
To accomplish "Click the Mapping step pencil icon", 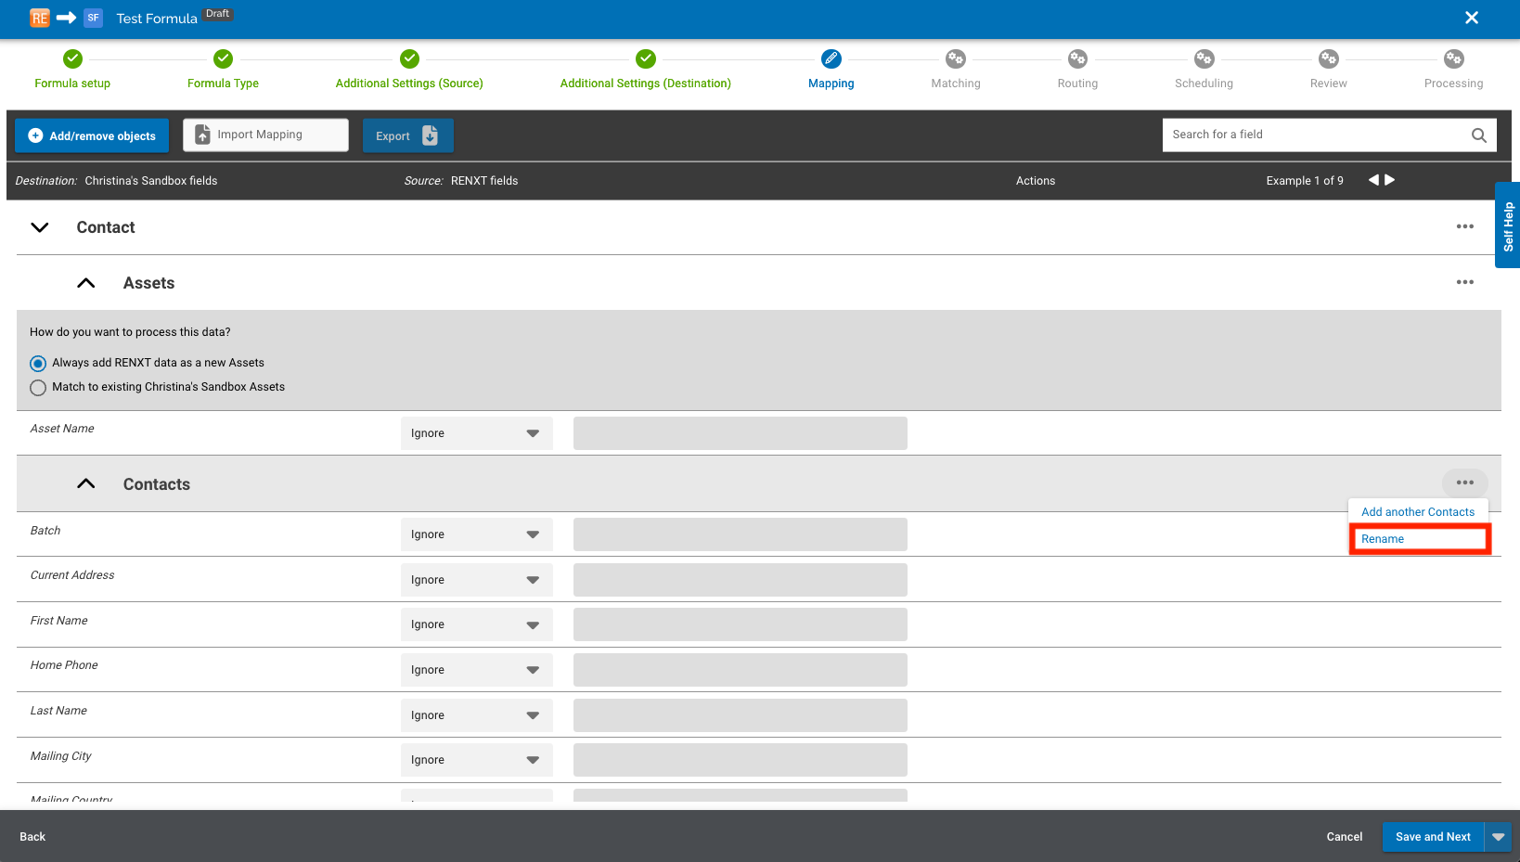I will (831, 59).
